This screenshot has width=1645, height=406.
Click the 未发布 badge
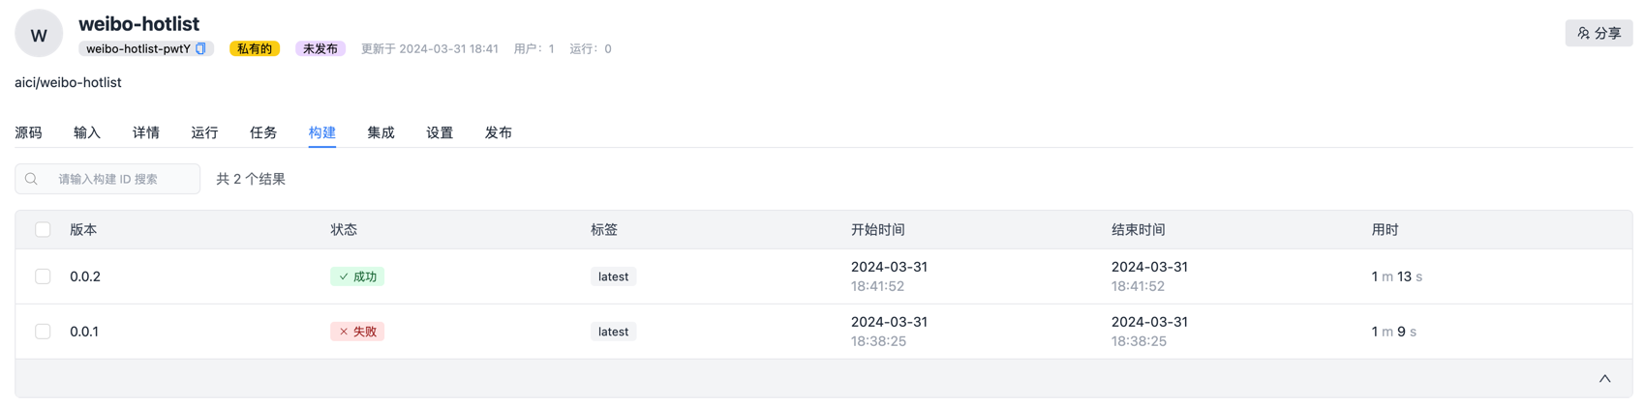320,48
